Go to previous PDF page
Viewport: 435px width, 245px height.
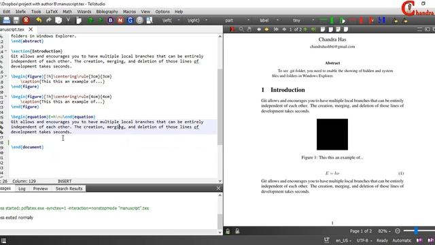pos(284,29)
